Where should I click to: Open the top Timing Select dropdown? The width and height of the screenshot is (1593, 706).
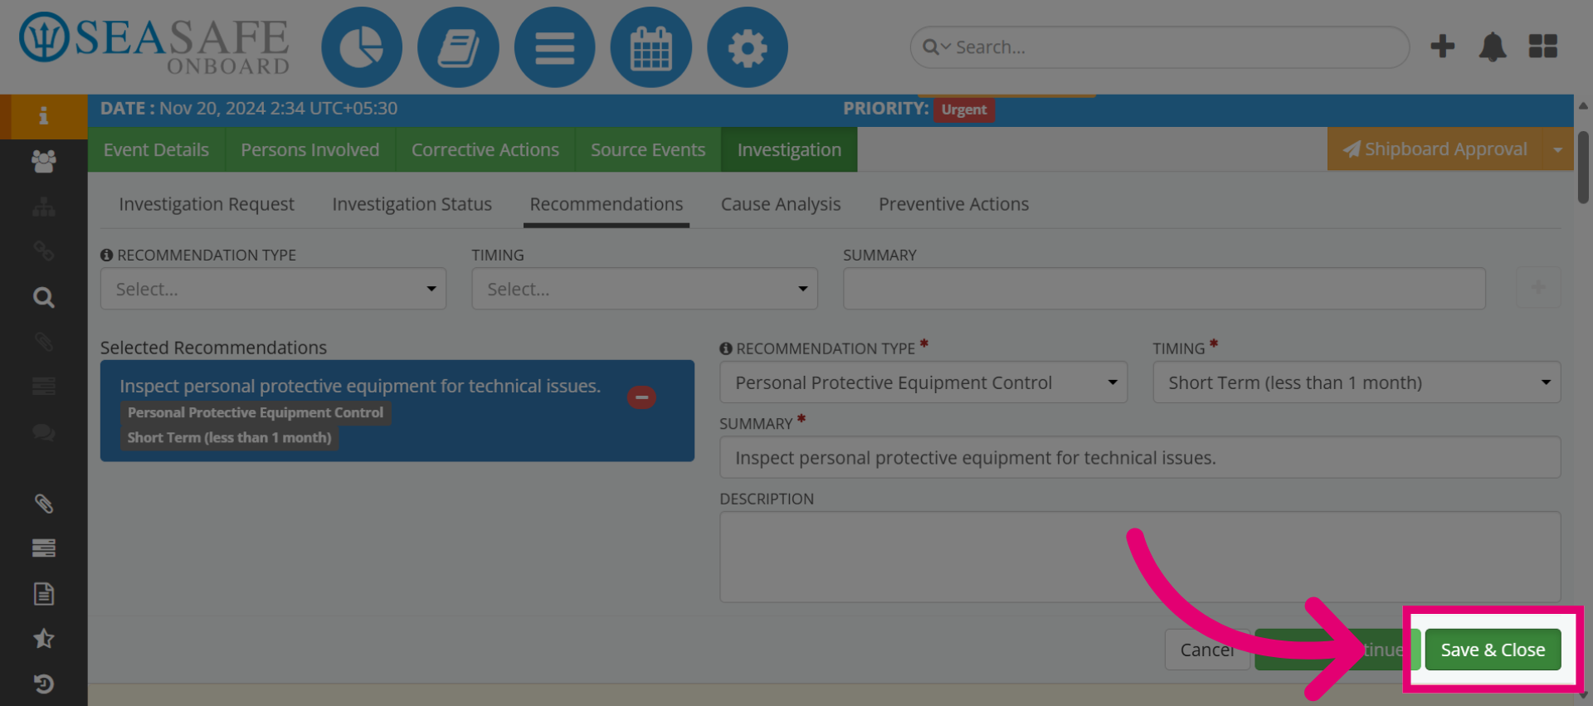(645, 289)
